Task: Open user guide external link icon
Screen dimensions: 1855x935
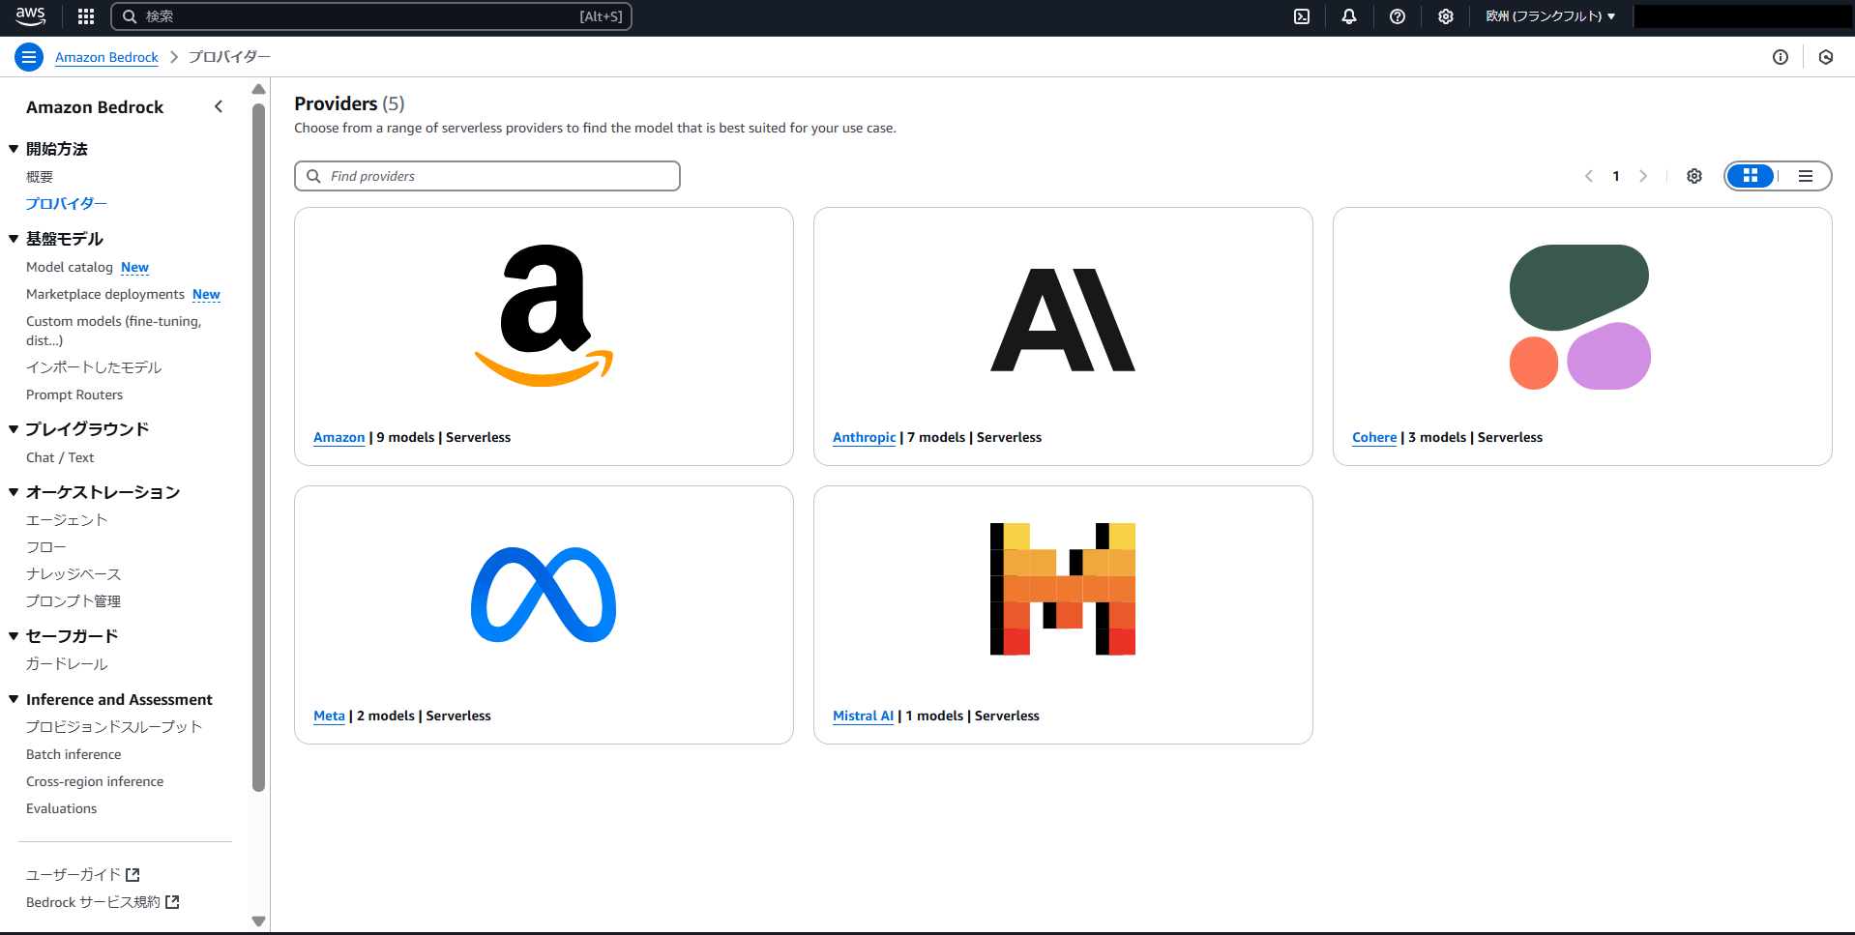Action: (133, 875)
